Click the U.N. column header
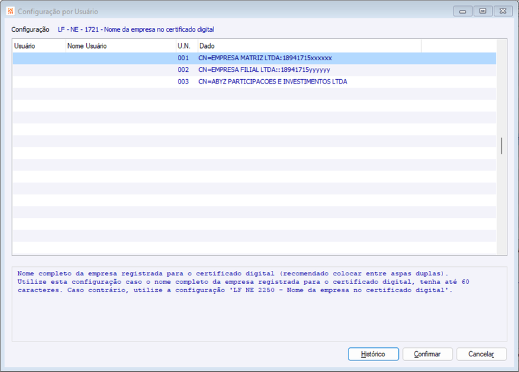519x372 pixels. [x=187, y=46]
